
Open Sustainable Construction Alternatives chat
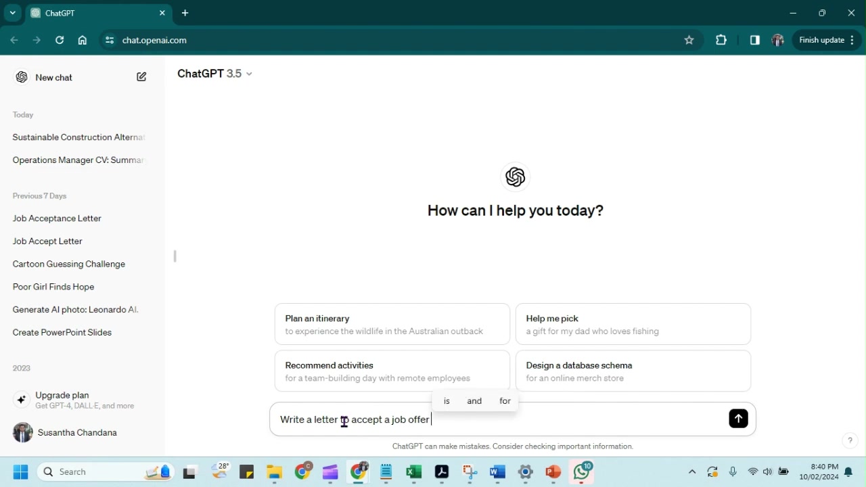(x=79, y=137)
